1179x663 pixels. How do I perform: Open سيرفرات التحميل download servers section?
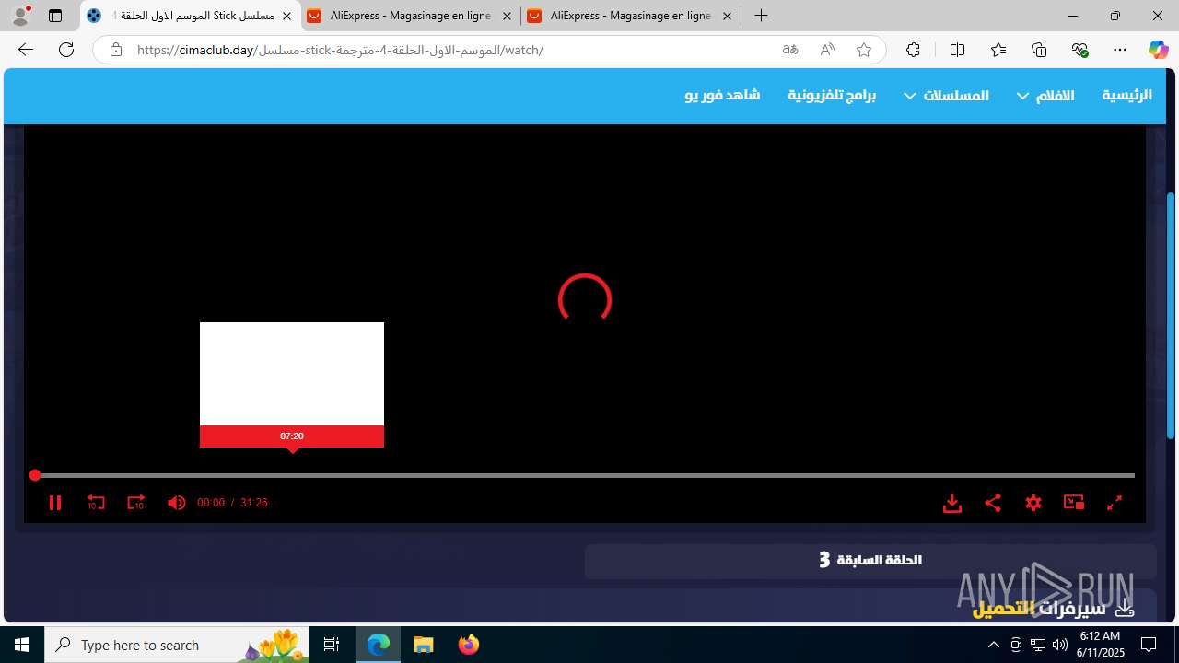pos(1053,609)
